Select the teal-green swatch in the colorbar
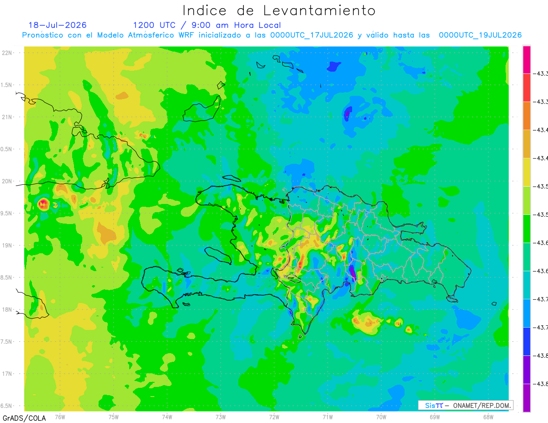Image resolution: width=548 pixels, height=423 pixels. pyautogui.click(x=527, y=257)
